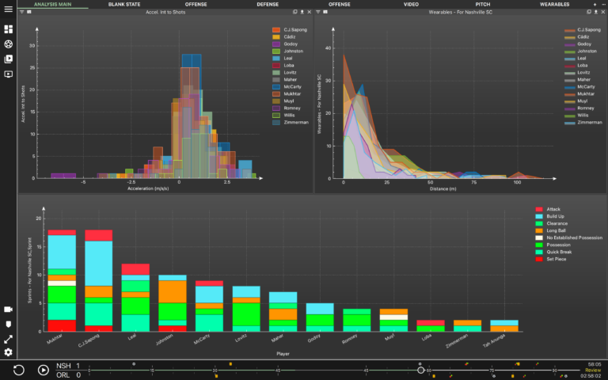Select the Quick Break color swatch in legend
608x380 pixels.
click(x=539, y=252)
